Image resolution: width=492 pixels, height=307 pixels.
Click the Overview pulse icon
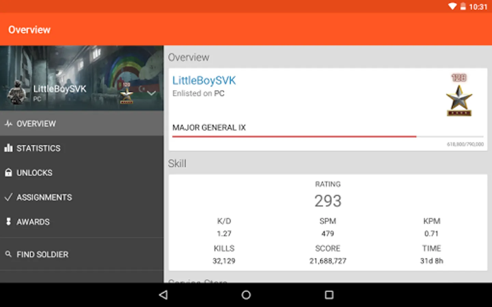[x=9, y=123]
